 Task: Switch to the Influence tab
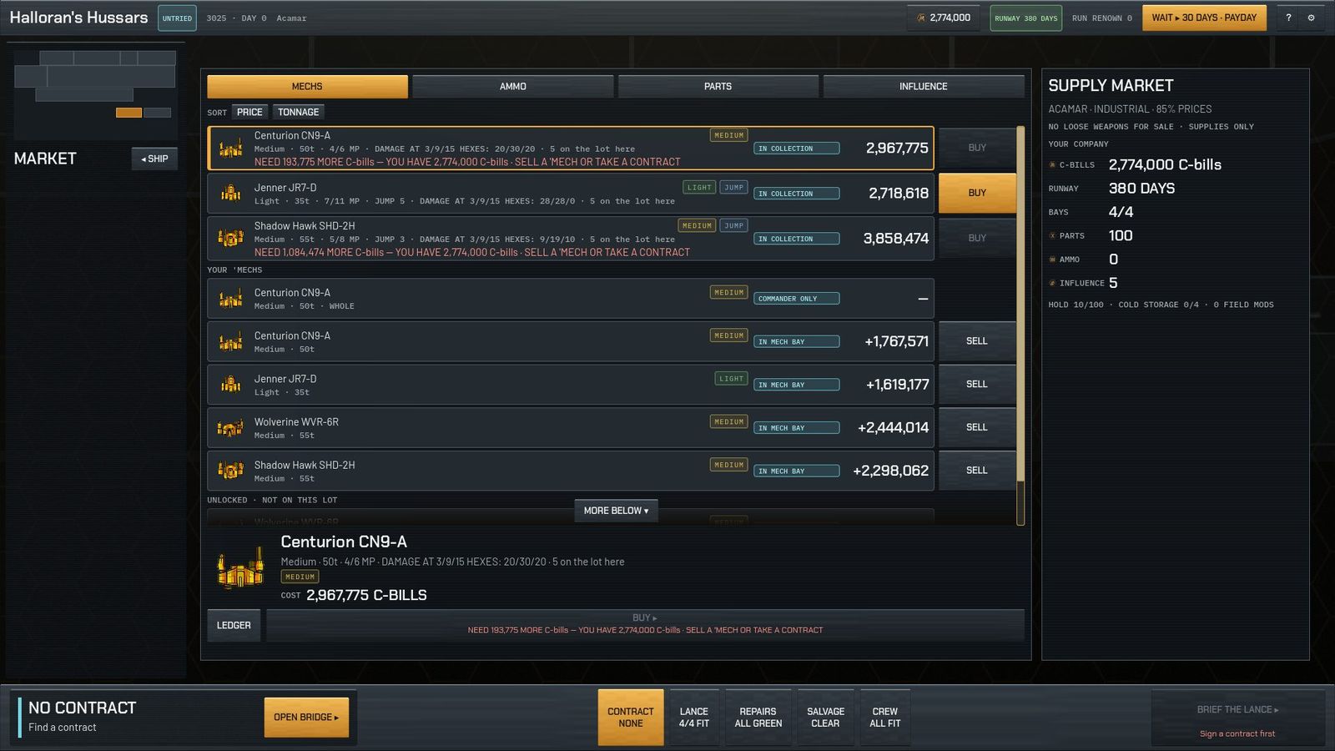924,86
